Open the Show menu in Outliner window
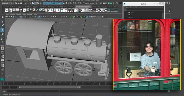This screenshot has height=96, width=184. tap(132, 7)
